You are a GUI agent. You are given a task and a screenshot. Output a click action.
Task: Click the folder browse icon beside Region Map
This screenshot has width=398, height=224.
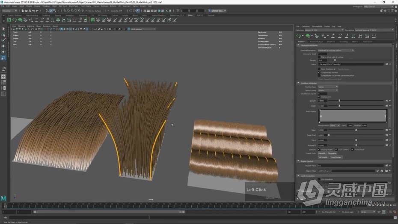pyautogui.click(x=386, y=170)
